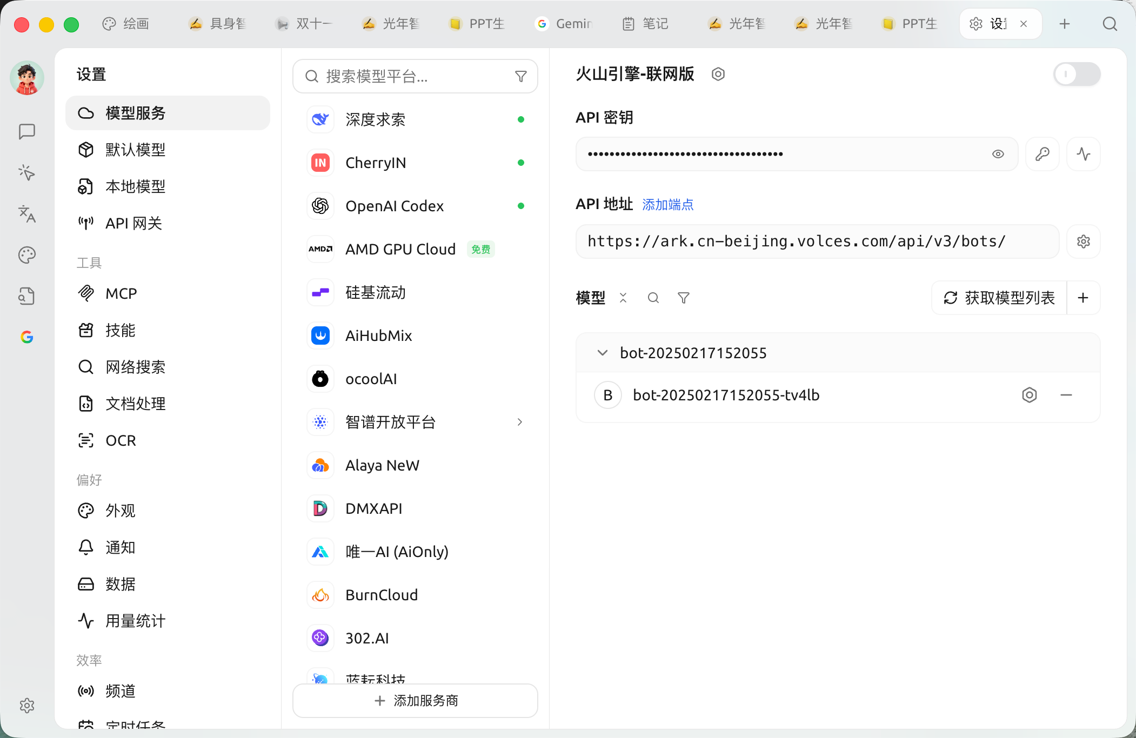This screenshot has width=1136, height=738.
Task: Collapse the bot-20250217152055 model group
Action: (x=603, y=353)
